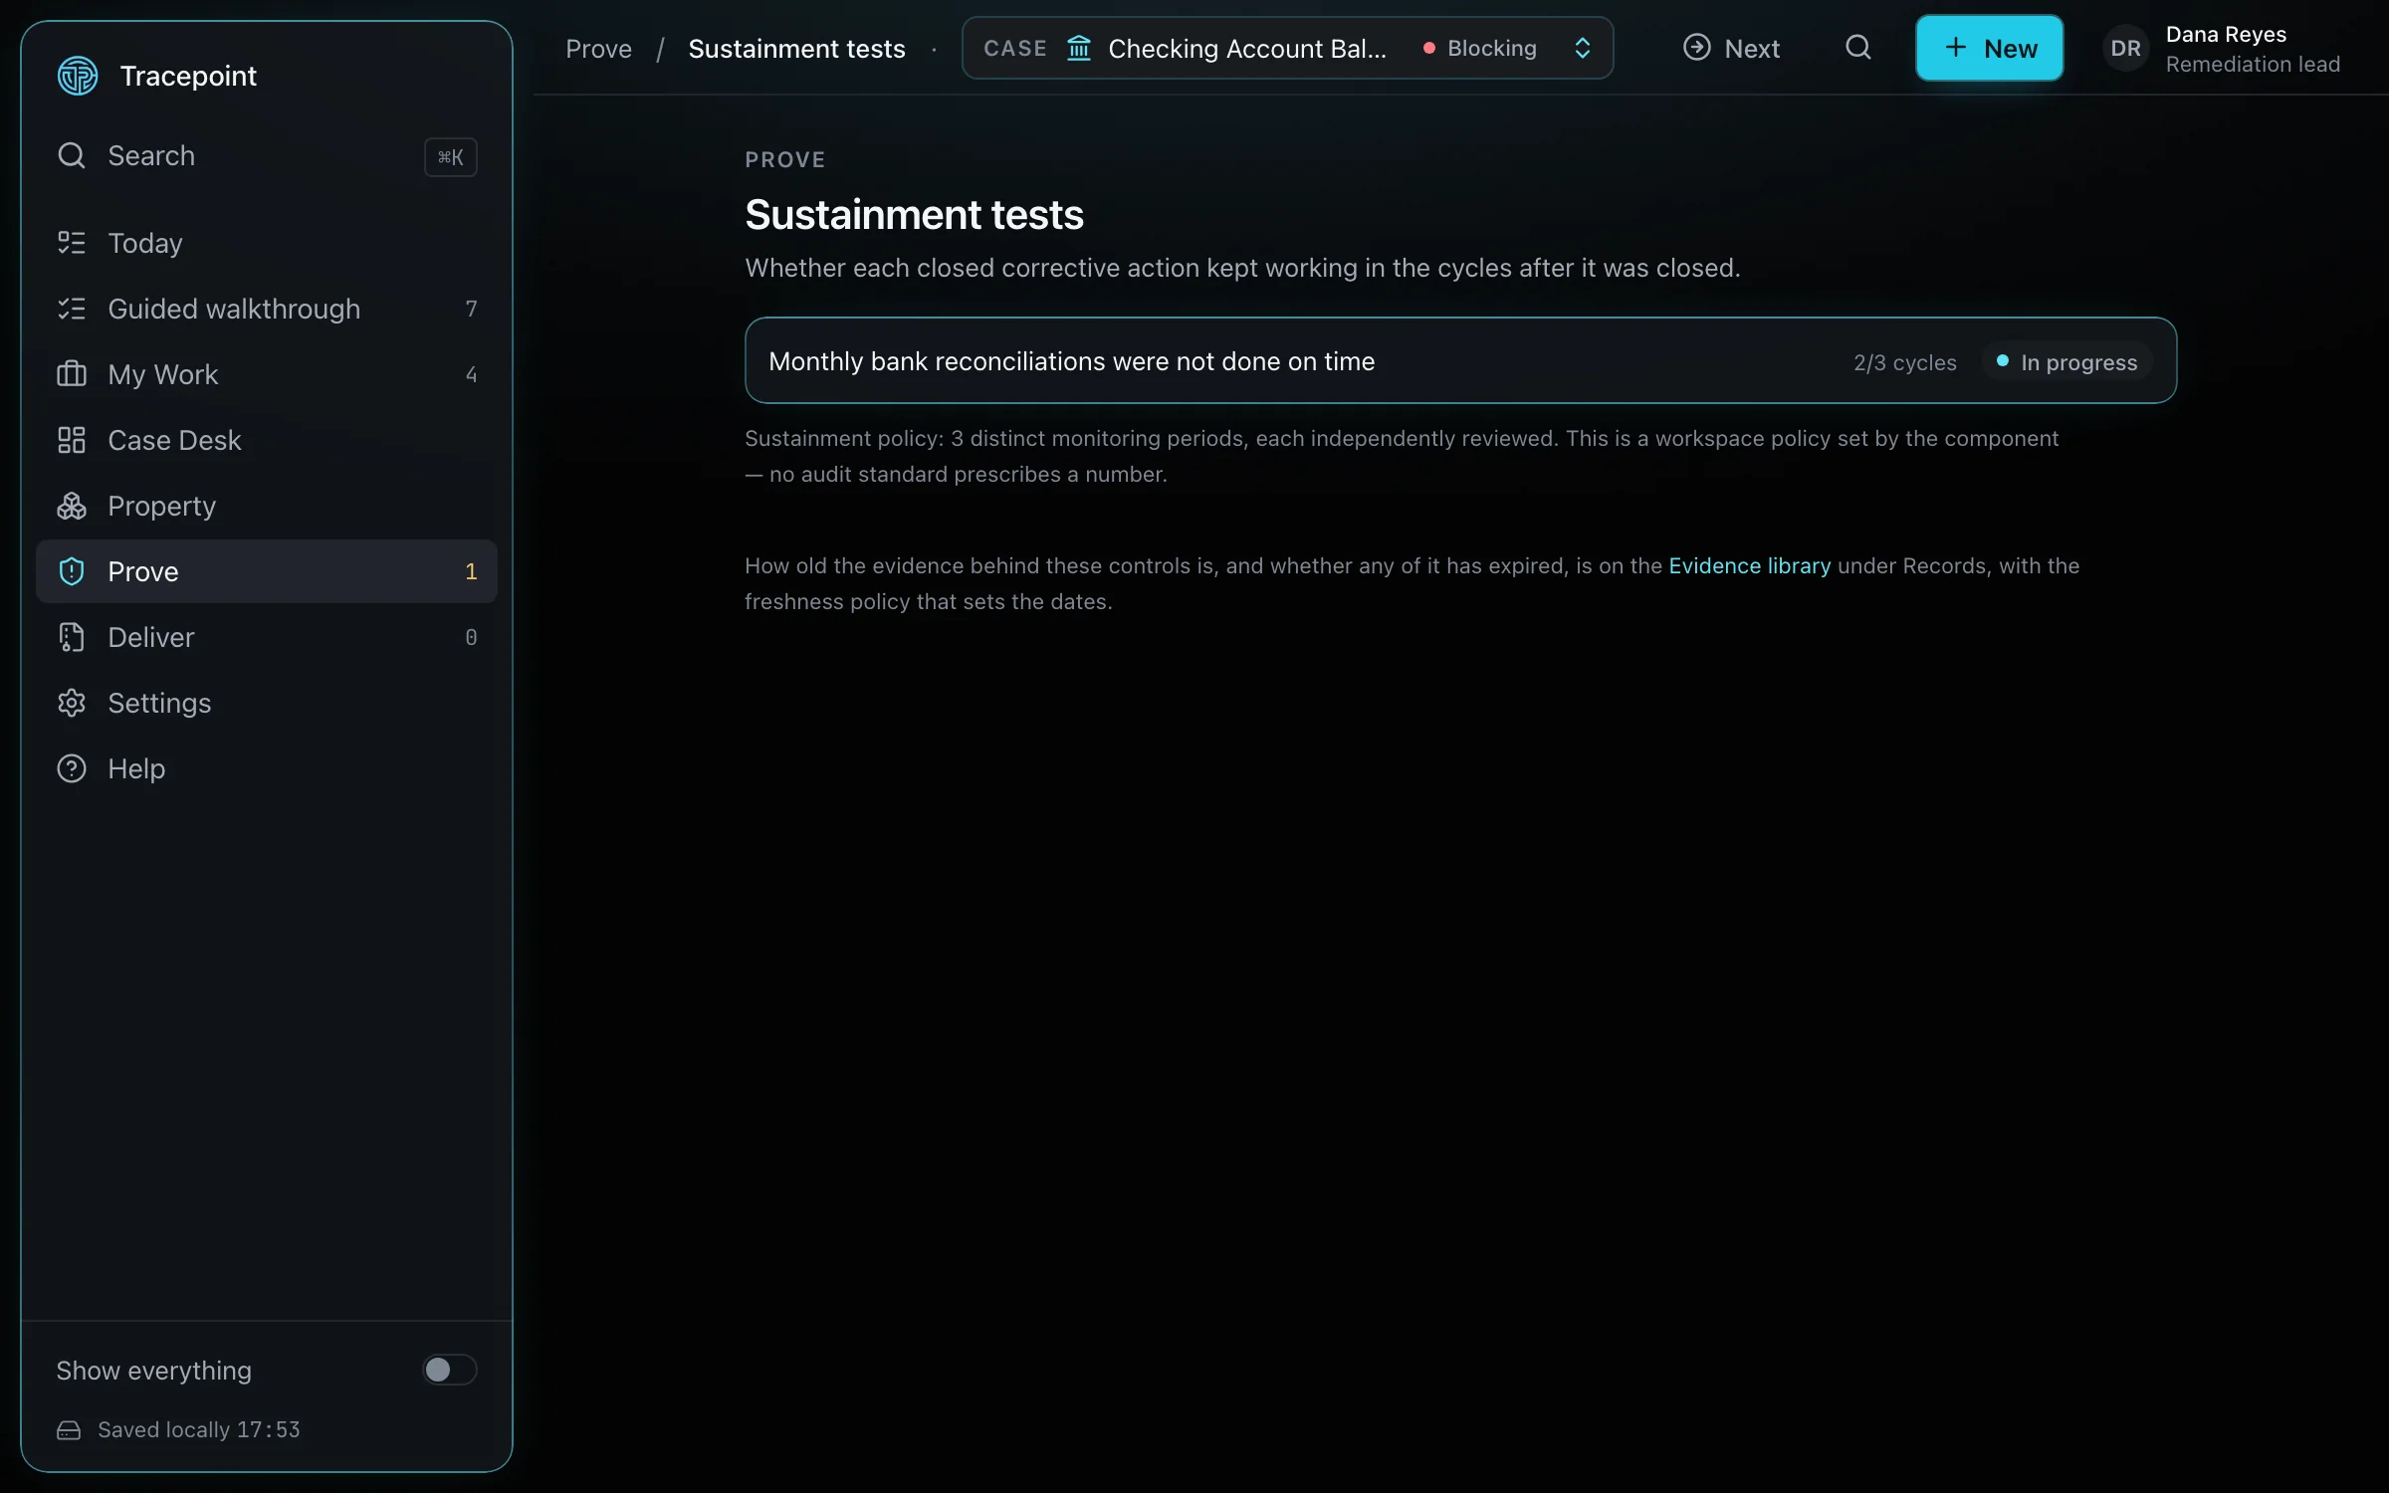Open the Today section in the sidebar
Viewport: 2389px width, 1493px height.
click(x=267, y=243)
